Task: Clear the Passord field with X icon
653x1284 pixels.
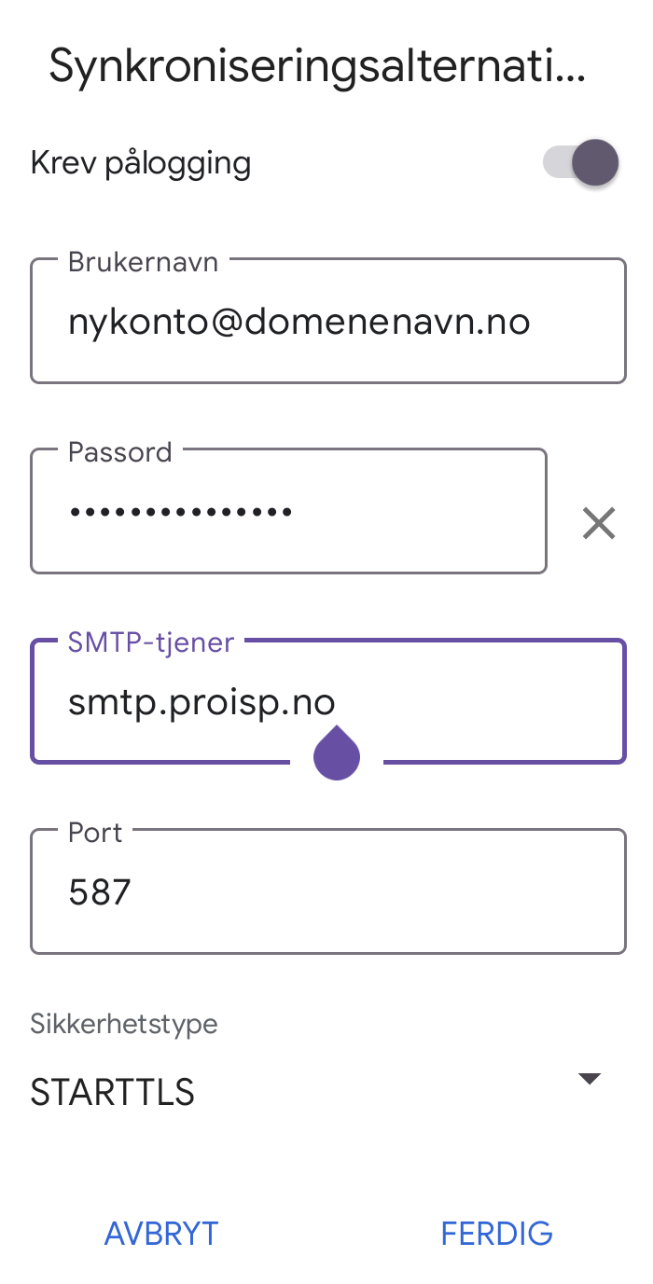Action: (599, 523)
